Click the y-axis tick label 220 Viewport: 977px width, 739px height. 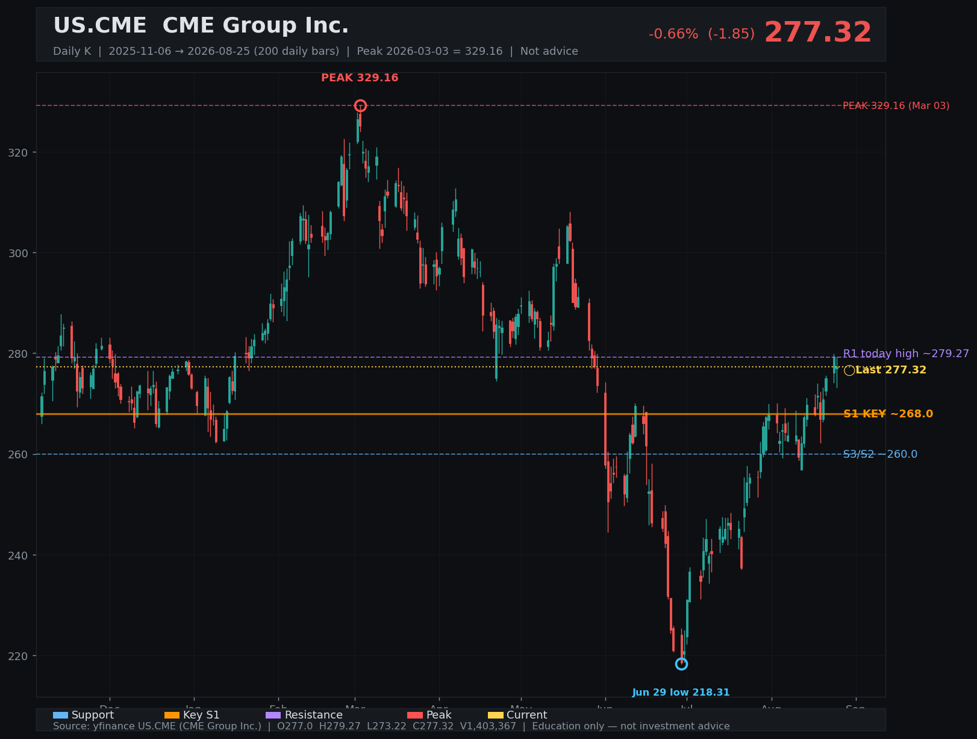17,656
